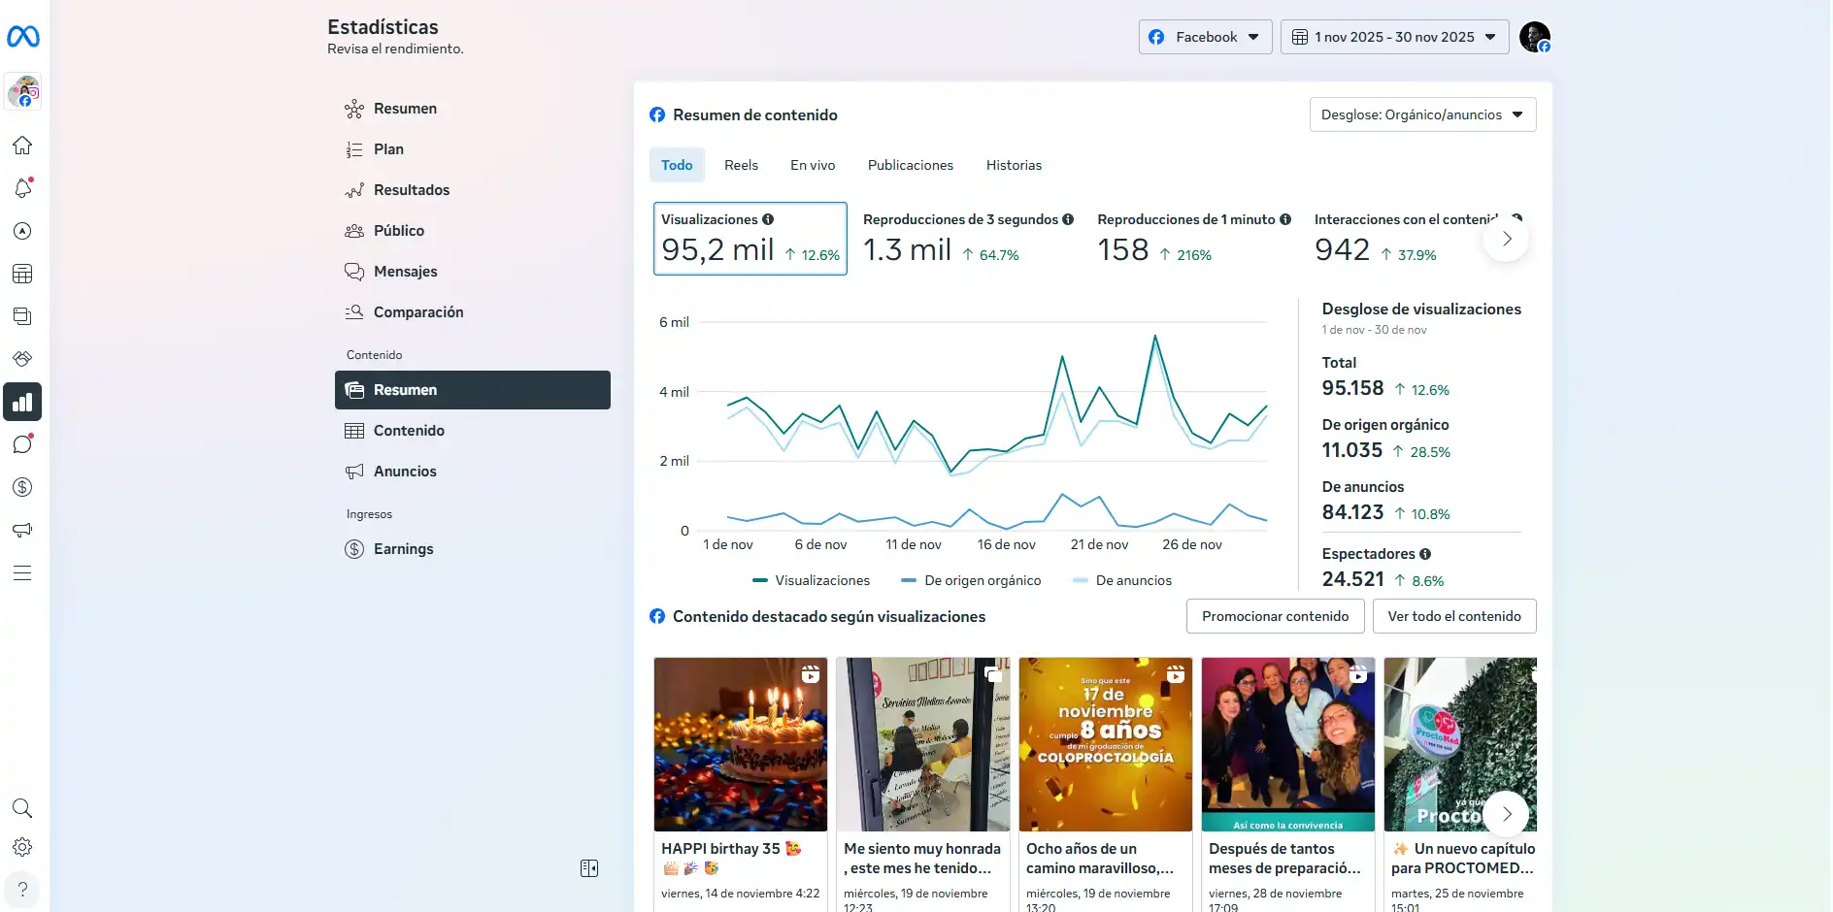Screen dimensions: 1833x912
Task: Open settings gear icon
Action: 22,847
